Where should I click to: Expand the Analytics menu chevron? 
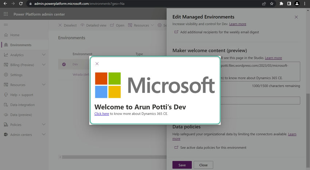point(44,55)
